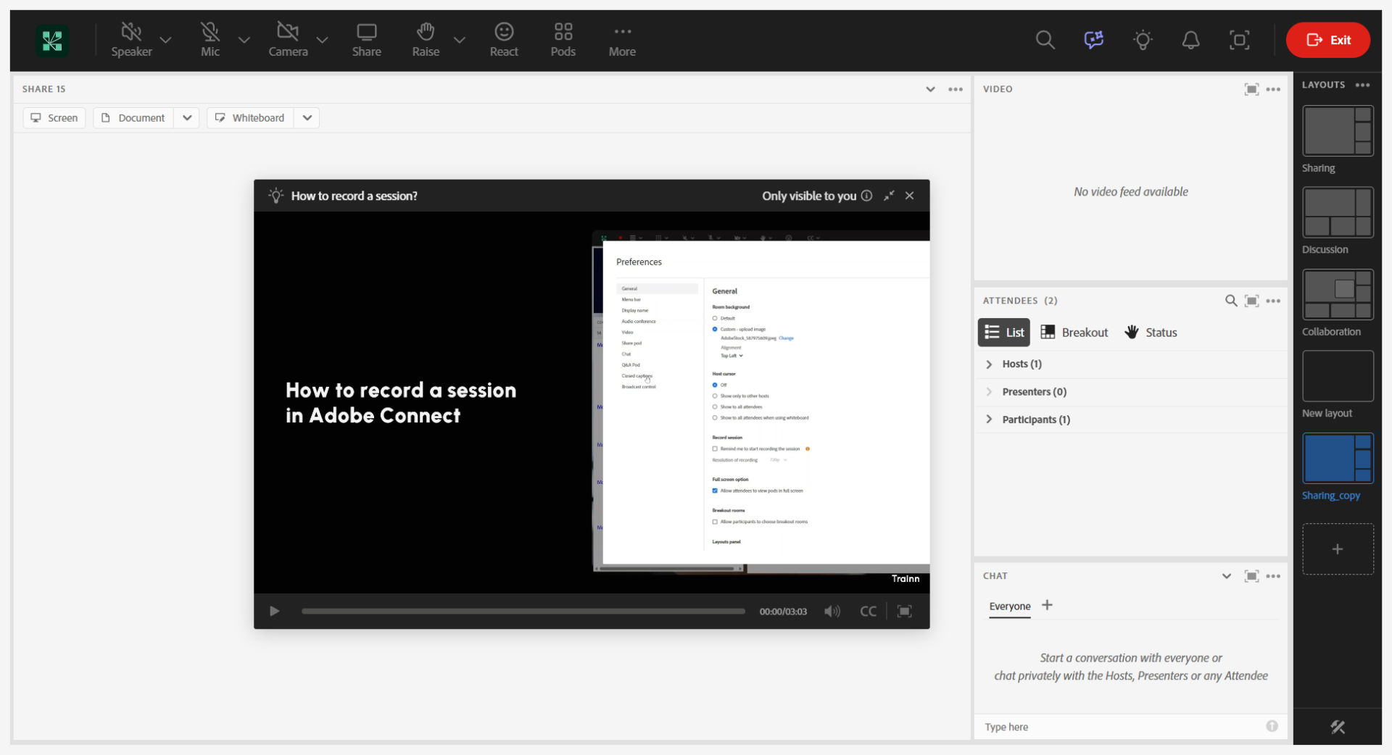Select the Collaboration layout thumbnail

[x=1338, y=294]
